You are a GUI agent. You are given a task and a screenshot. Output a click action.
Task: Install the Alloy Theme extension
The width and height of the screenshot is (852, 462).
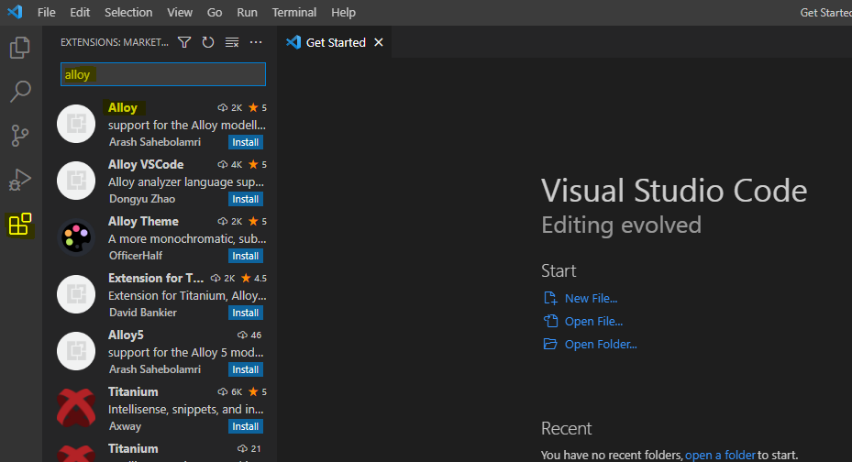pos(246,256)
